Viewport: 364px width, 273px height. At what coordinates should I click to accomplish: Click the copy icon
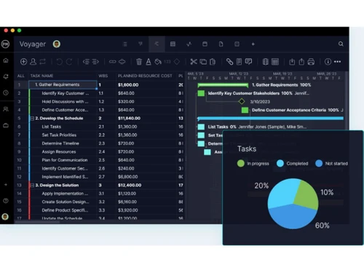tap(203, 62)
